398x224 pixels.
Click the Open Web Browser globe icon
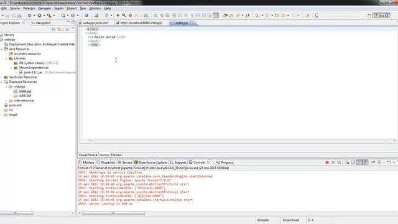click(x=86, y=16)
